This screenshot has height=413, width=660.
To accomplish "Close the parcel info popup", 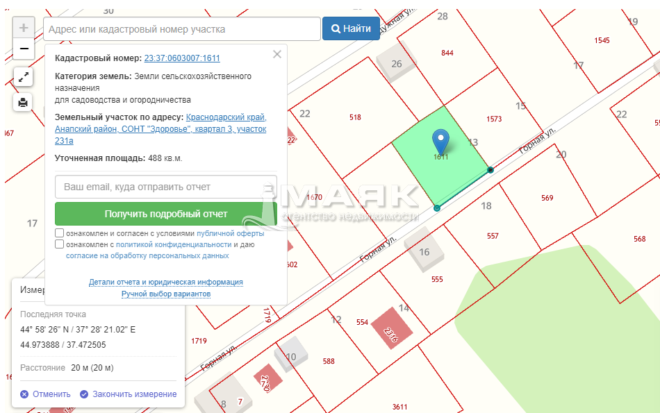I will click(277, 54).
